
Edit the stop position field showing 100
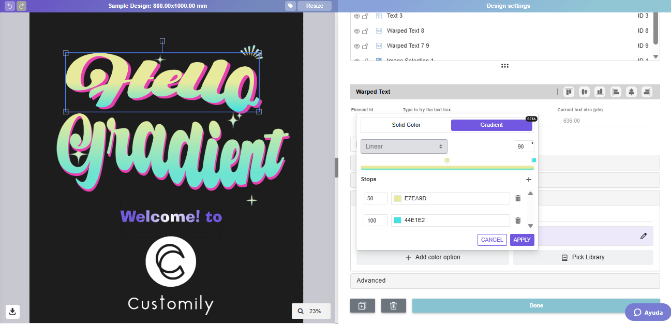coord(376,220)
